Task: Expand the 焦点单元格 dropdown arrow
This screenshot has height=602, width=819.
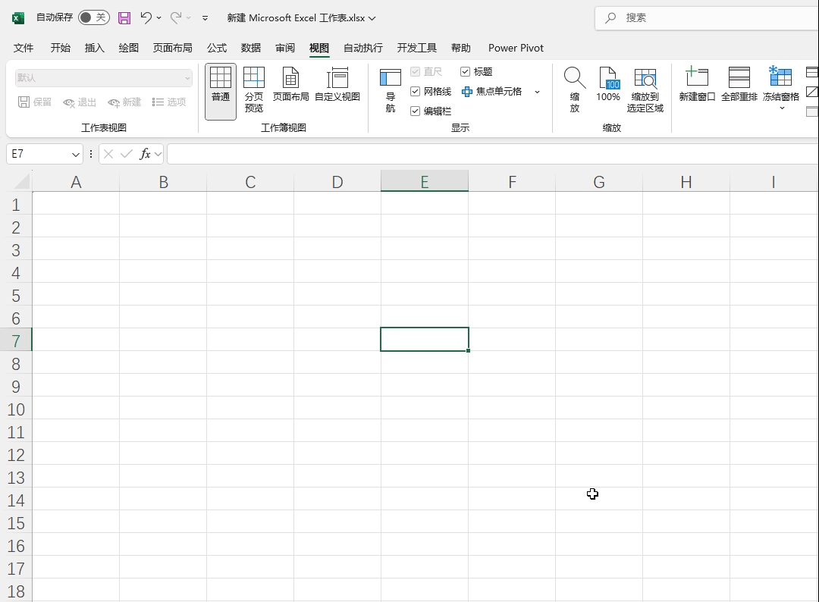Action: (537, 92)
